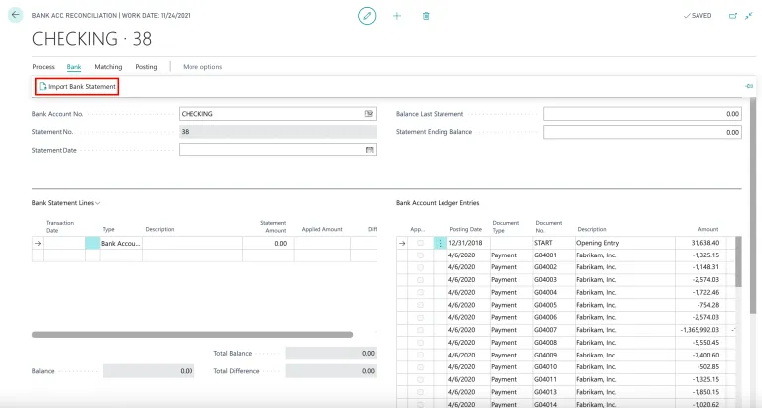This screenshot has width=762, height=408.
Task: Click the Posting Date column header
Action: pyautogui.click(x=465, y=229)
